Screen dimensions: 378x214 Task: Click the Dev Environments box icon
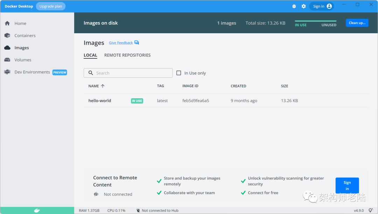pyautogui.click(x=7, y=72)
